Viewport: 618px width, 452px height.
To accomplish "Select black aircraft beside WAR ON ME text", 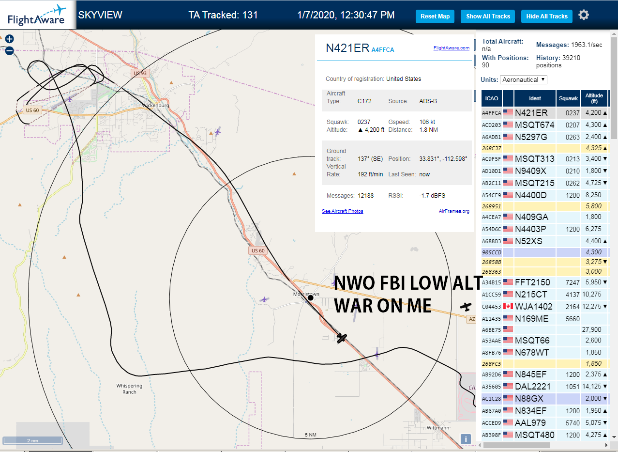I will [466, 306].
